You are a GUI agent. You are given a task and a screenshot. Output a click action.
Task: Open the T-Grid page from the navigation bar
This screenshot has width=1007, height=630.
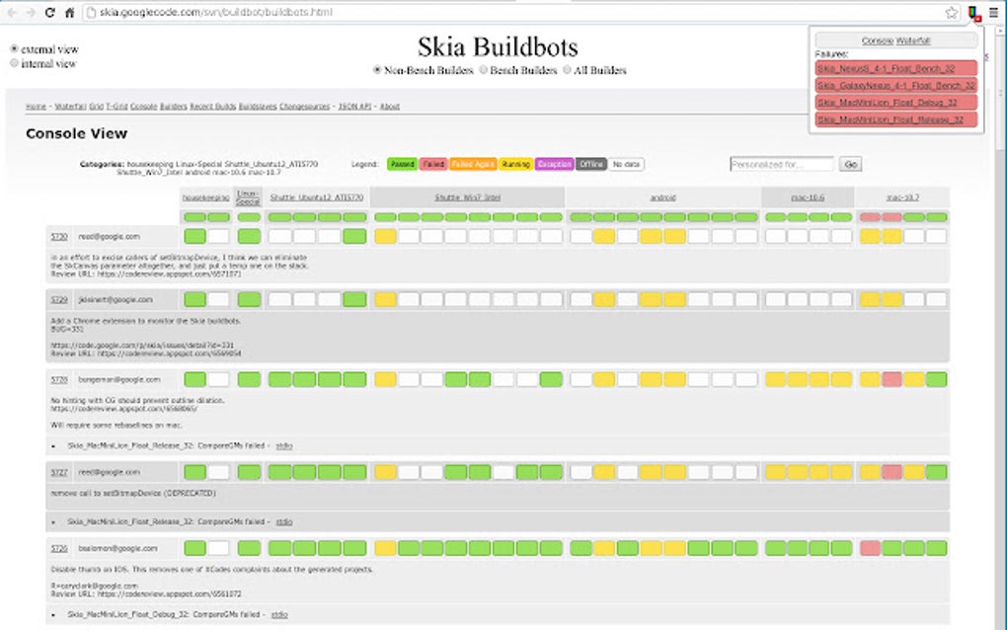pos(116,104)
